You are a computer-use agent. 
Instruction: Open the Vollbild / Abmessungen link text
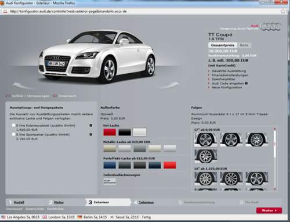(31, 96)
